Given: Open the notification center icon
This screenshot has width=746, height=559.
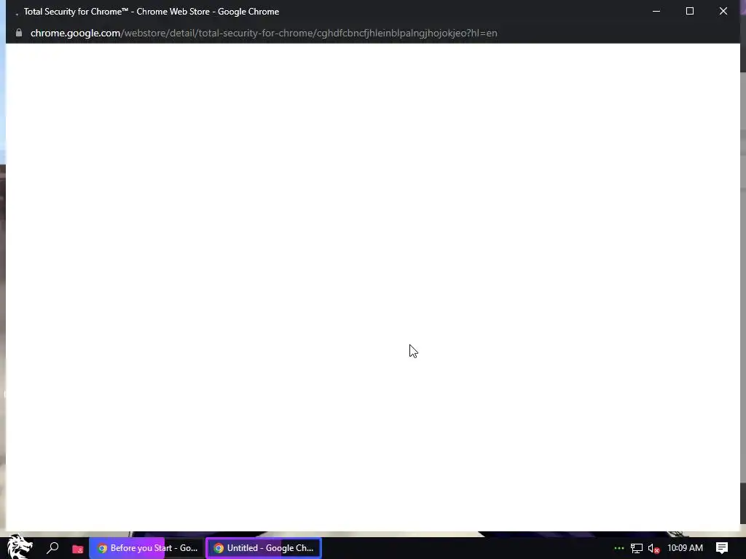Looking at the screenshot, I should coord(722,548).
